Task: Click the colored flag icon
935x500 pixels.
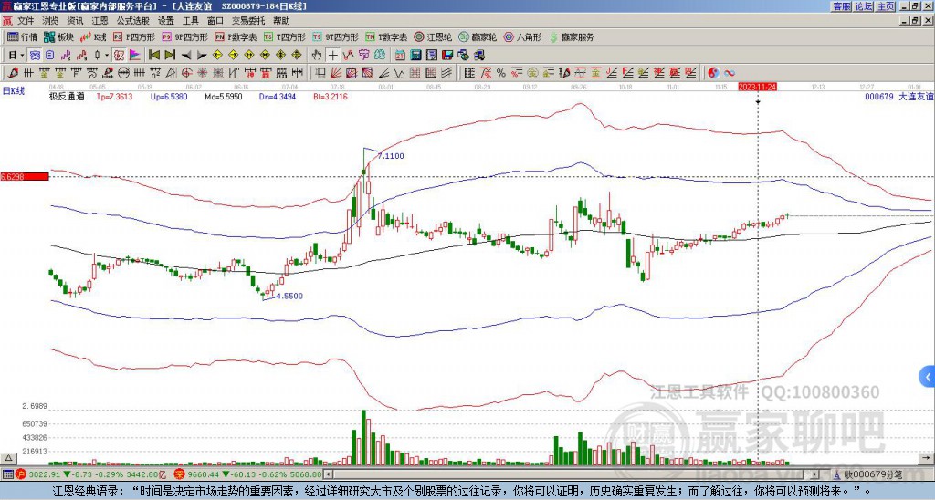Action: tap(135, 56)
